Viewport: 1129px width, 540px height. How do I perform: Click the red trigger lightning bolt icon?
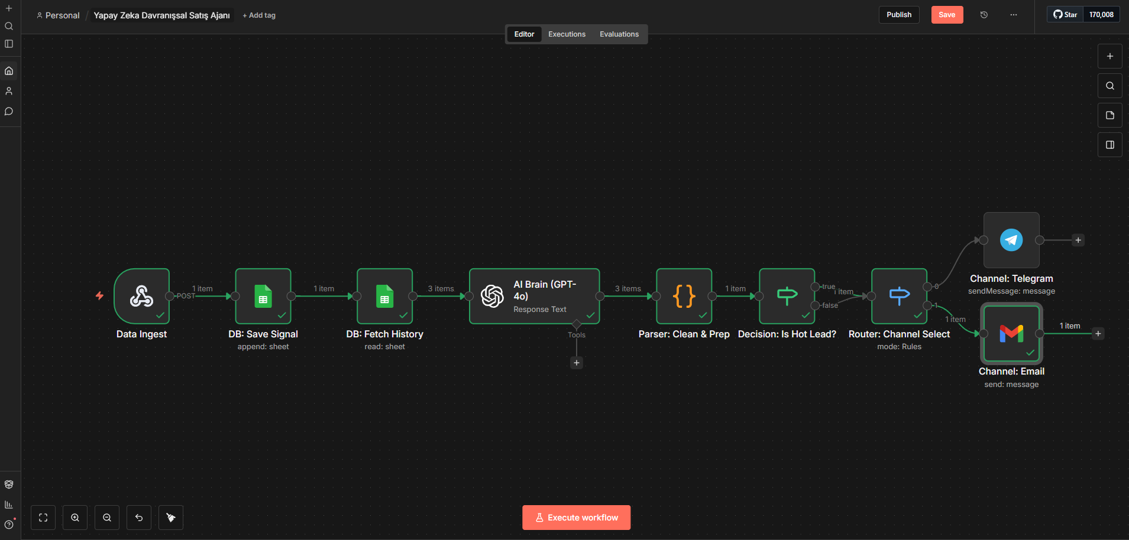(x=99, y=295)
